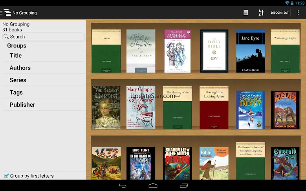Image resolution: width=306 pixels, height=191 pixels.
Task: Tap the Android home button
Action: pyautogui.click(x=153, y=186)
